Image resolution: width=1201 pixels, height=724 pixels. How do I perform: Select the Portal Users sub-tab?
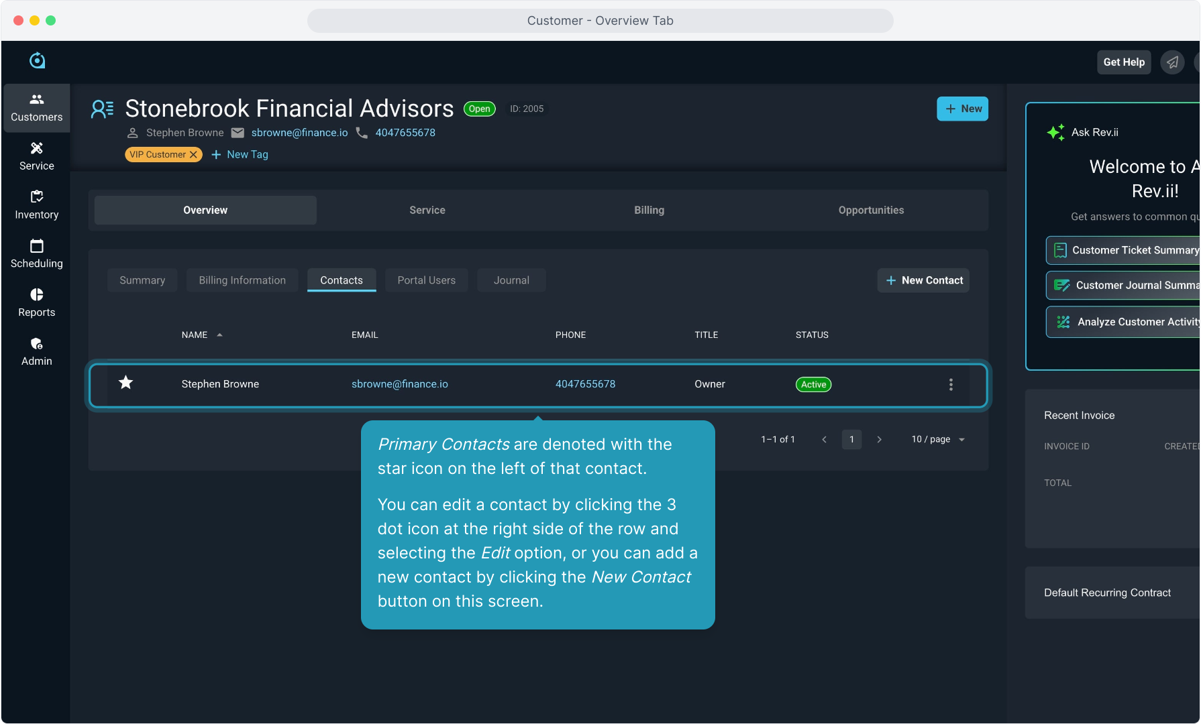point(426,280)
